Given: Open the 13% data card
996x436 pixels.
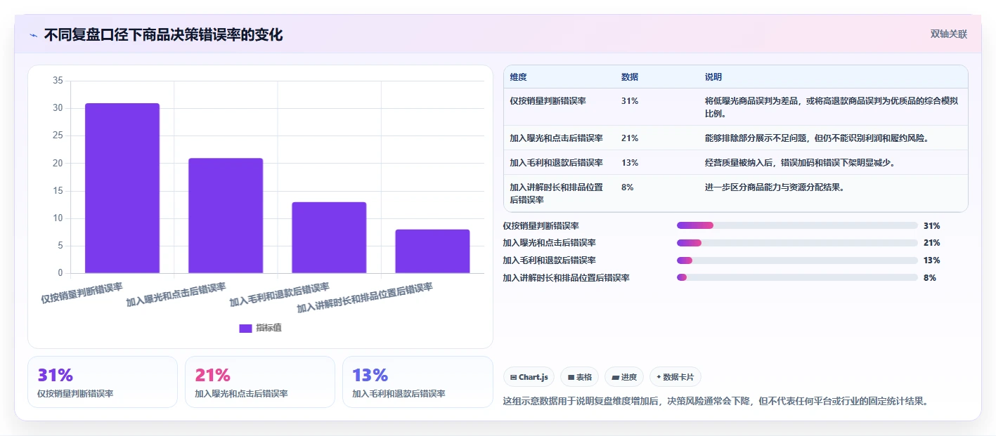Looking at the screenshot, I should 418,382.
